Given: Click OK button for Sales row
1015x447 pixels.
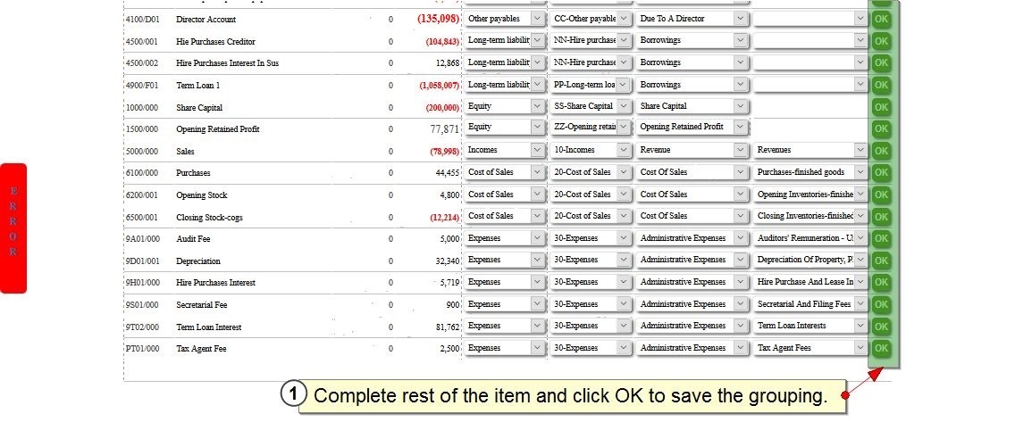Looking at the screenshot, I should coord(881,151).
